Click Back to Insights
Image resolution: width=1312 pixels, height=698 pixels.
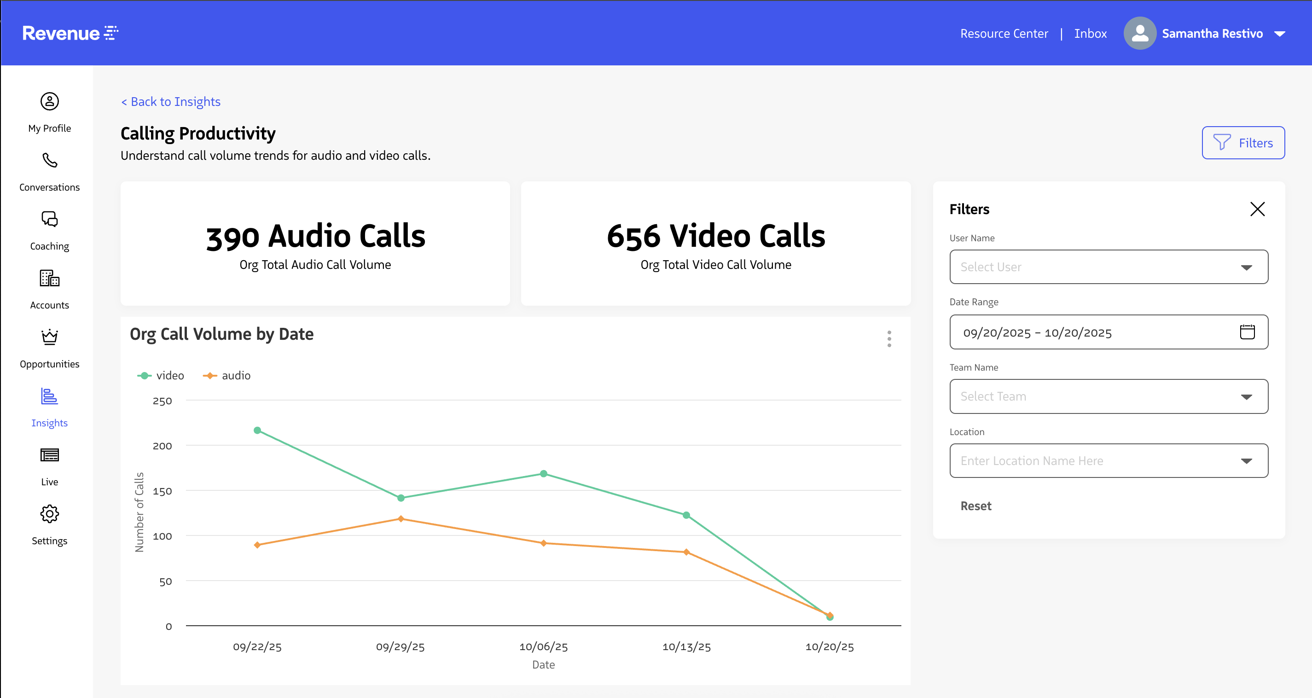pyautogui.click(x=170, y=101)
